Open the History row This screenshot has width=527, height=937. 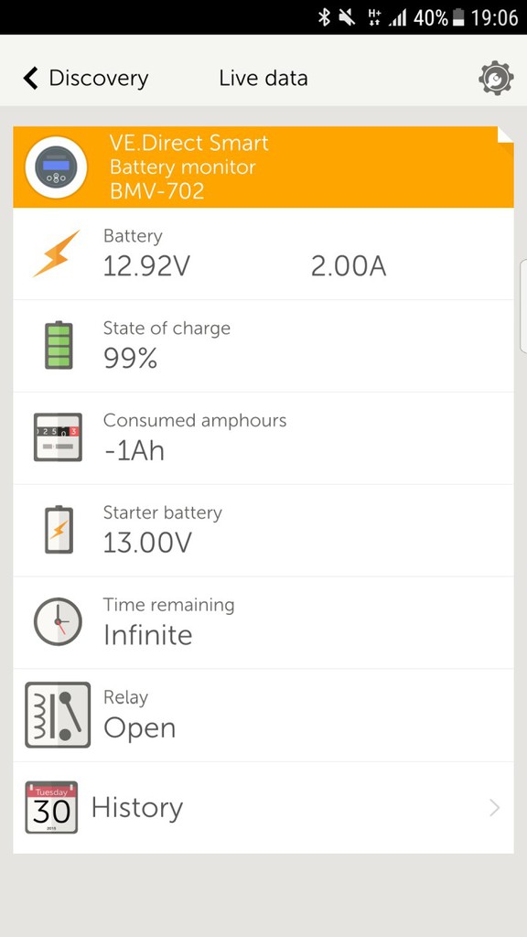263,808
